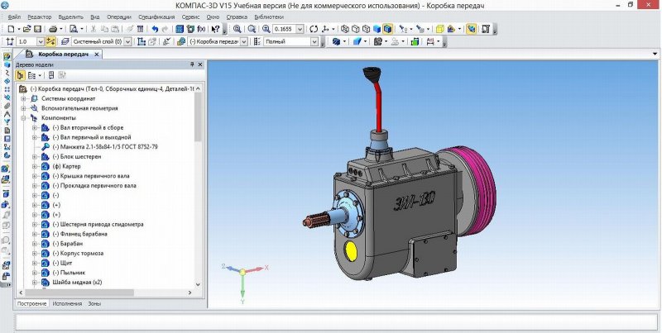
Task: Select the (-) Барабан tree item
Action: pos(68,244)
